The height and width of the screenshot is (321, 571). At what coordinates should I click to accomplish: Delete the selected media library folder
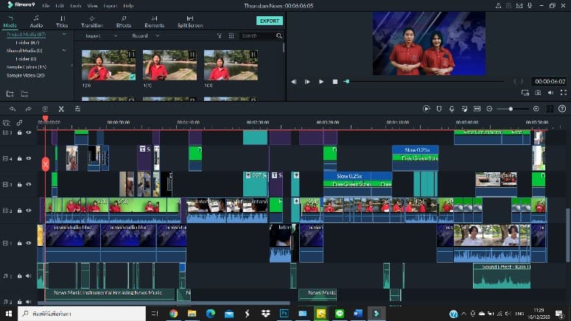pyautogui.click(x=24, y=94)
